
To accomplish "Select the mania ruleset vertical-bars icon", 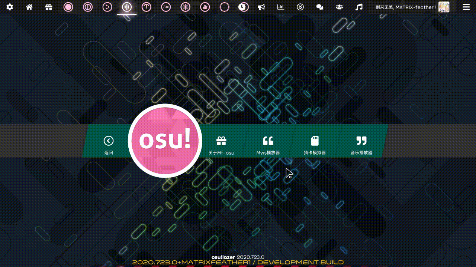I will click(127, 7).
